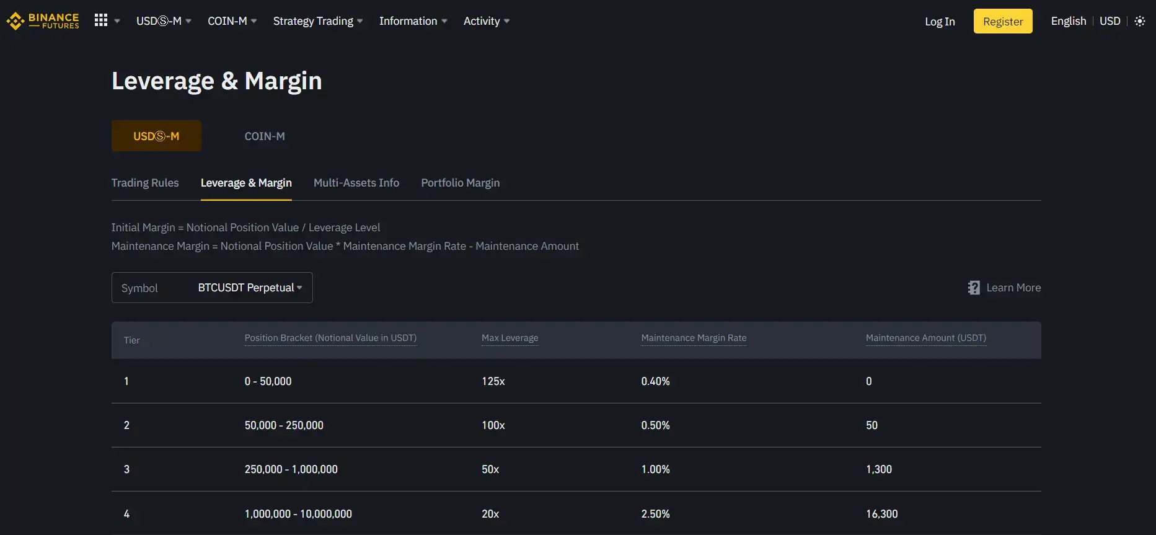
Task: Switch to the Trading Rules tab
Action: tap(145, 183)
